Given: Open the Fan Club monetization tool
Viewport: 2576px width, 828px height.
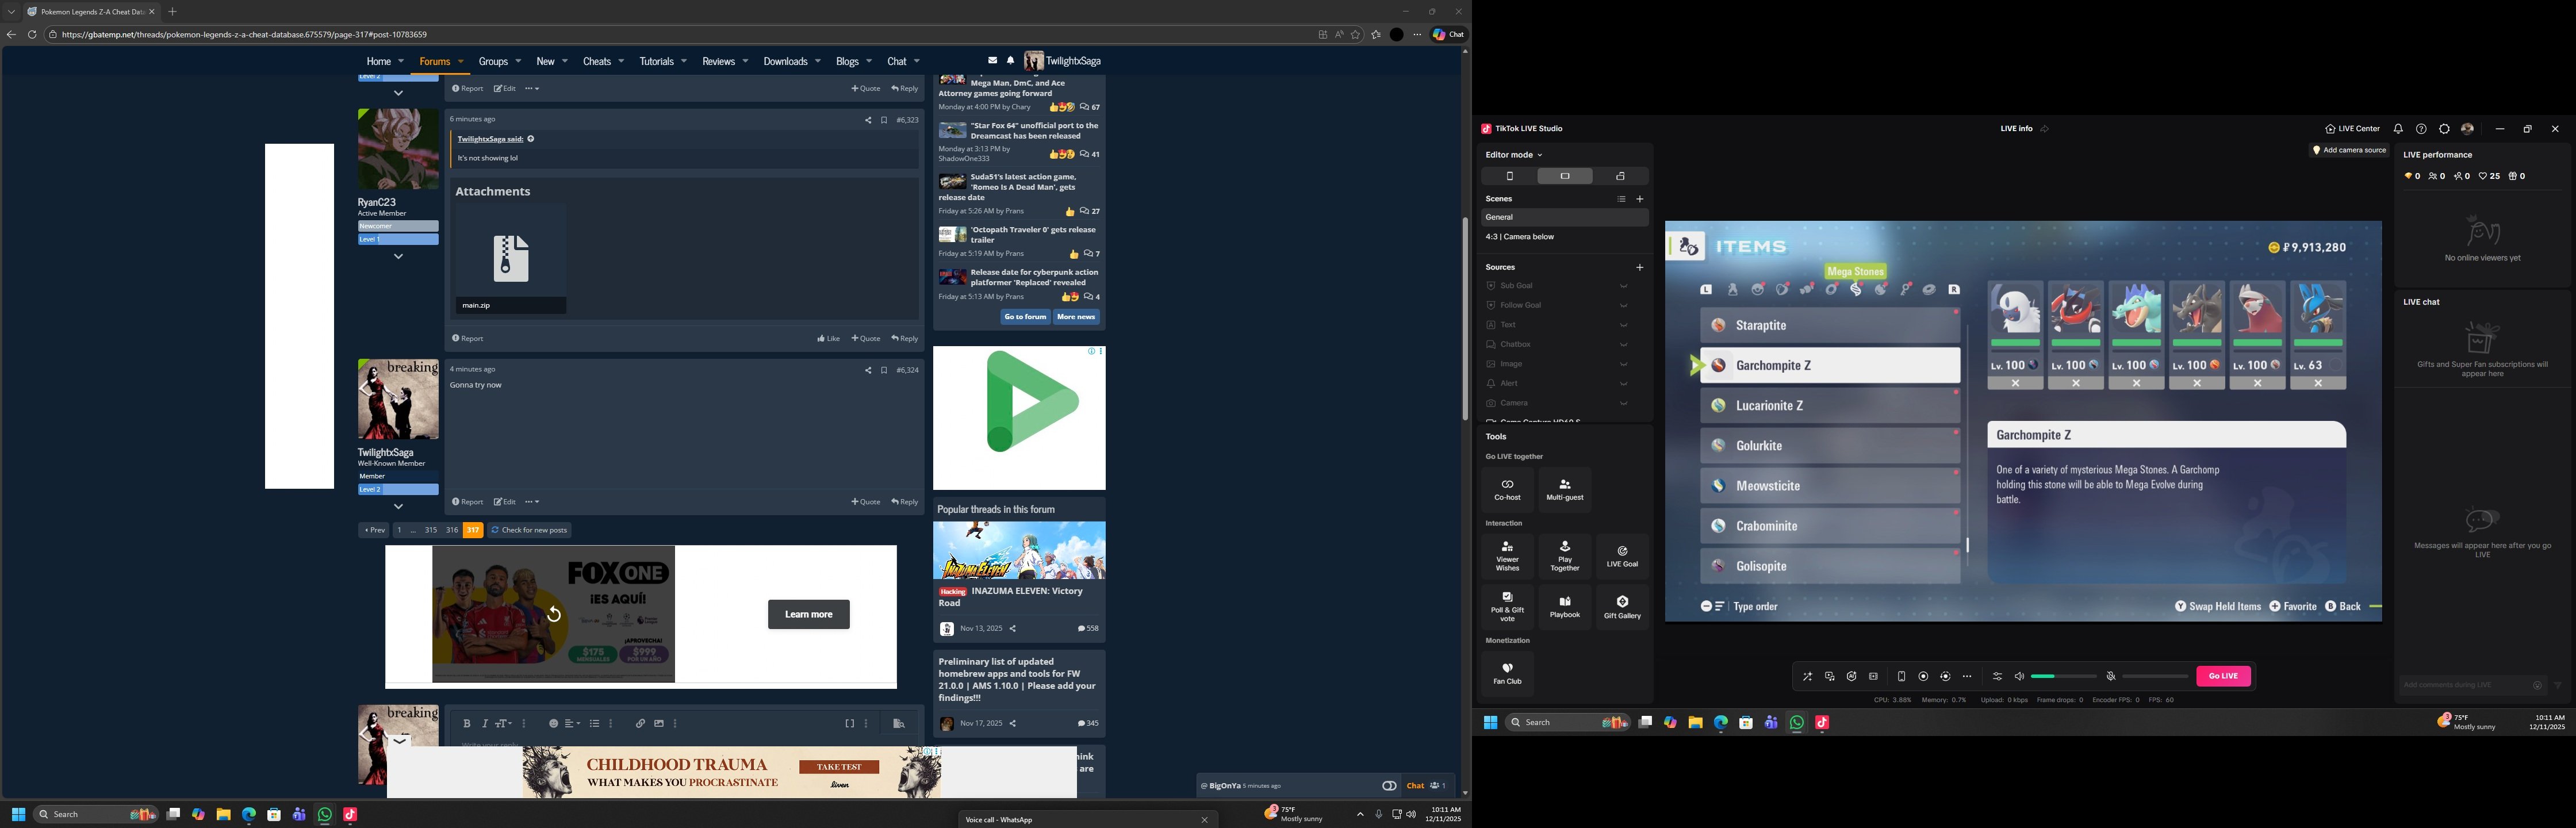Looking at the screenshot, I should pyautogui.click(x=1507, y=674).
